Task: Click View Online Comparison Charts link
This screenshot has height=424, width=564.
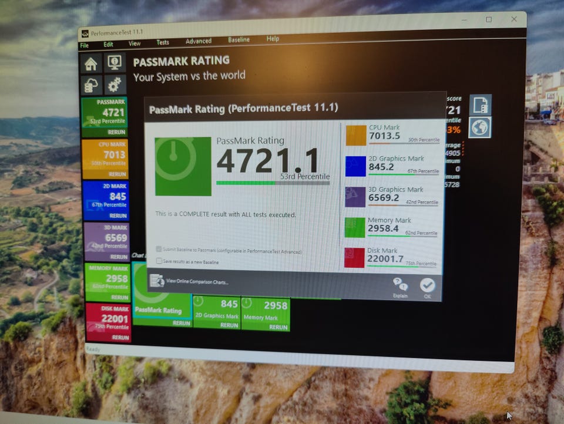Action: (197, 281)
